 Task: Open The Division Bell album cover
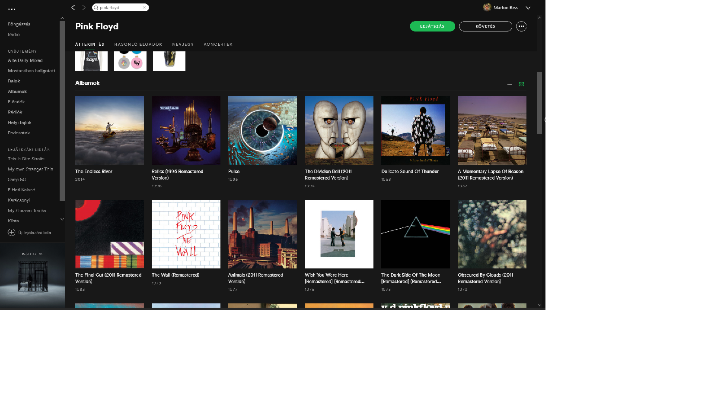tap(339, 130)
